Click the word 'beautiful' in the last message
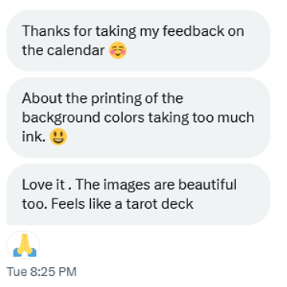The image size is (287, 287). point(207,184)
